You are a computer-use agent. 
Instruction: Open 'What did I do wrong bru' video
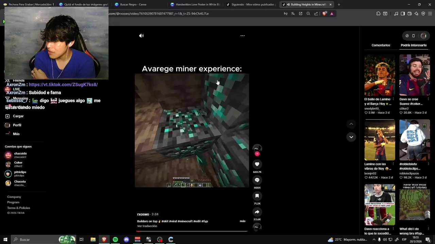click(415, 205)
